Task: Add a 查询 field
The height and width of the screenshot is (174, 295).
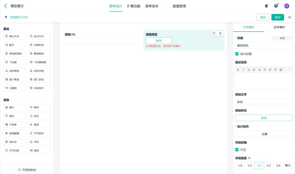Action: 39,125
